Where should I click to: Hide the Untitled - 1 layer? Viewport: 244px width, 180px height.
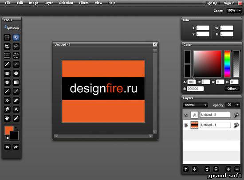[186, 125]
